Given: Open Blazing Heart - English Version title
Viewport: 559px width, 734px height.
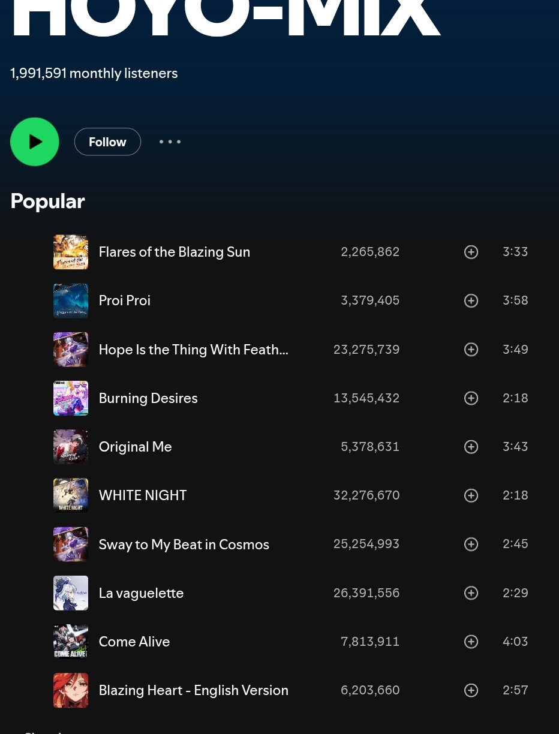Looking at the screenshot, I should click(x=194, y=690).
